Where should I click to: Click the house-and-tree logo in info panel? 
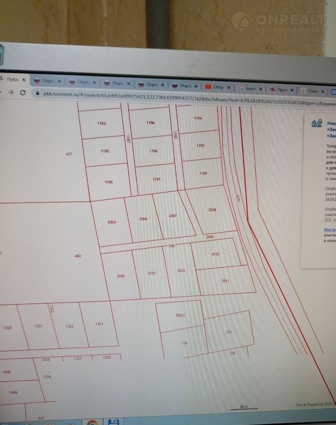pos(317,123)
